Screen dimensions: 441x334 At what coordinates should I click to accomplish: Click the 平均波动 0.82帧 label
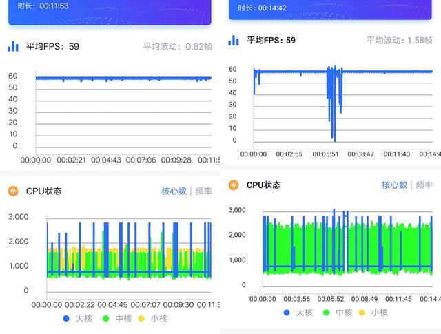coord(178,46)
